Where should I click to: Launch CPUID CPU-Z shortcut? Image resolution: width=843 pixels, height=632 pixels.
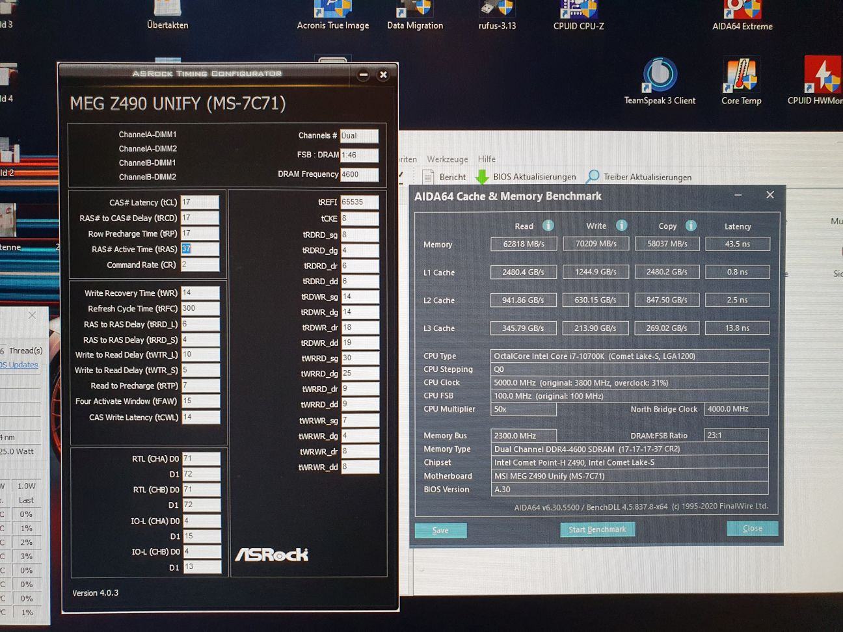[x=578, y=14]
